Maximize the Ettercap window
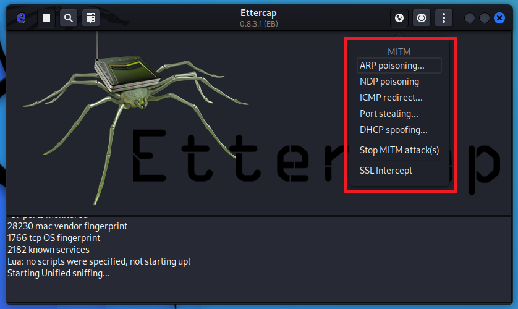This screenshot has height=309, width=518. (x=484, y=18)
